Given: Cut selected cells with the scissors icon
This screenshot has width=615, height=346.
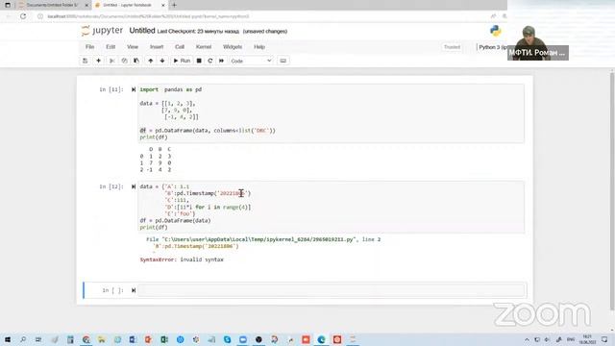Looking at the screenshot, I should [x=111, y=61].
